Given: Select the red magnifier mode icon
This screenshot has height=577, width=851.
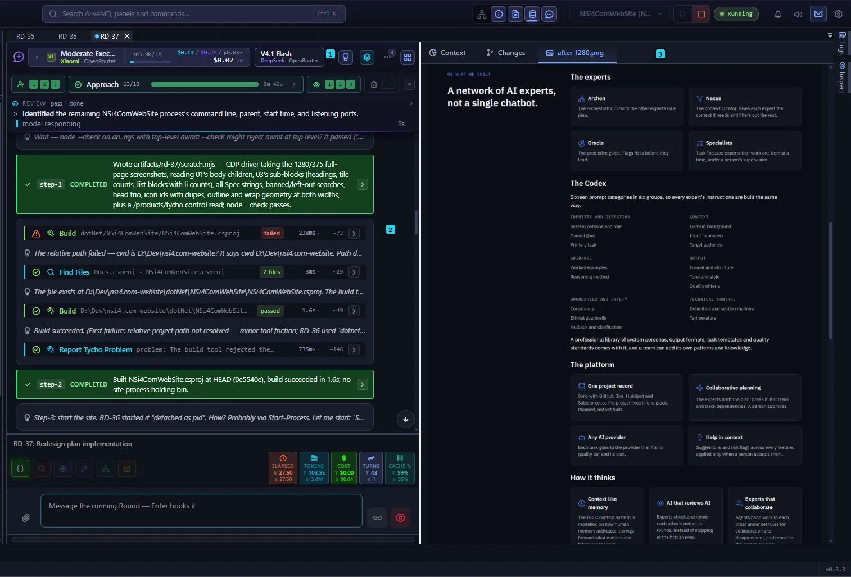Looking at the screenshot, I should coord(42,468).
